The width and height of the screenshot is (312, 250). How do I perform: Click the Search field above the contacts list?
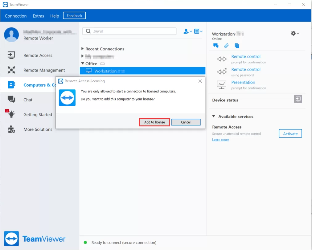(129, 31)
